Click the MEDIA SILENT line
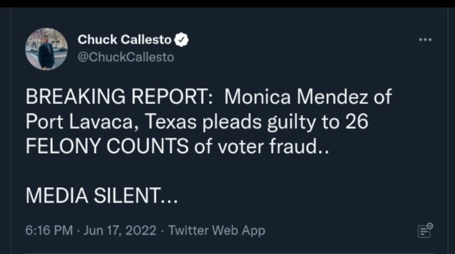Viewport: 455px width, 254px height. click(100, 197)
